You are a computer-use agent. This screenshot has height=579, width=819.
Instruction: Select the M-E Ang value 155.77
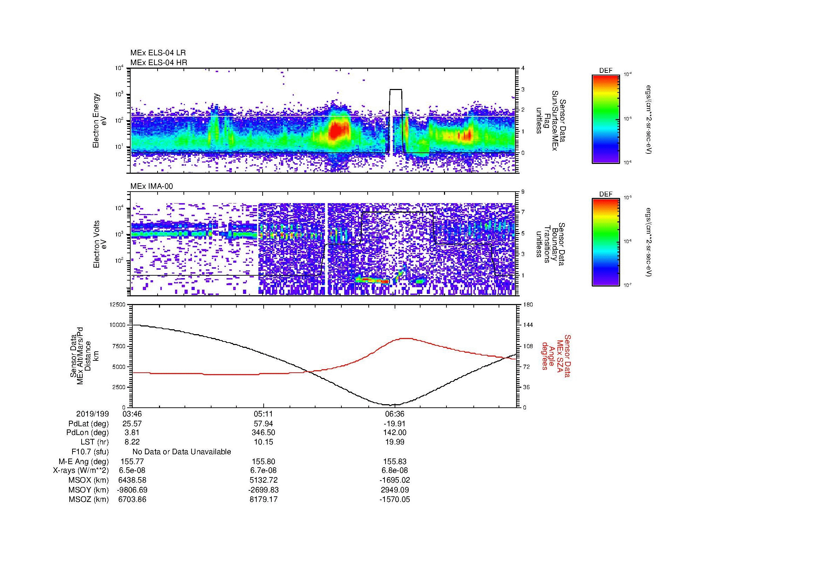pyautogui.click(x=132, y=462)
